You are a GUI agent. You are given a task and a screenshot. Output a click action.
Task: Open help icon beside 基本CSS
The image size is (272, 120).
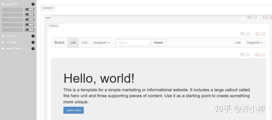pos(33,36)
